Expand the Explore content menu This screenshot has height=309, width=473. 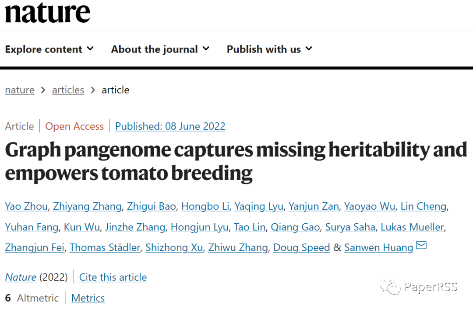[49, 49]
